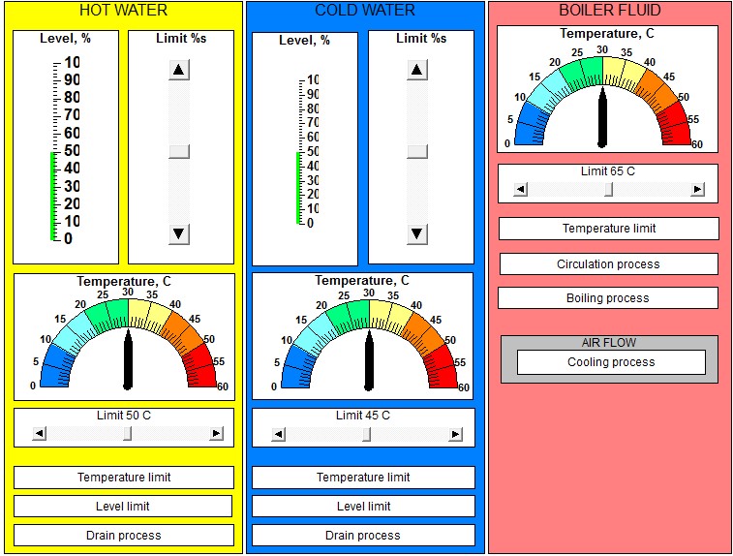Click 'Level, %' label in Cold Water panel
Screen dimensions: 733x556
(x=304, y=41)
